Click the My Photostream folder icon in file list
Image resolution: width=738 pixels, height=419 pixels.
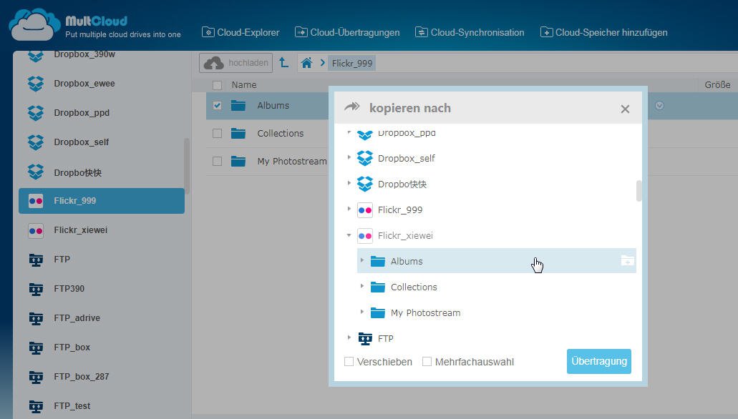[x=238, y=162]
